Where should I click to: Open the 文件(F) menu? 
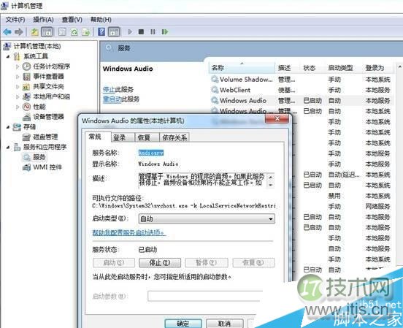click(x=15, y=20)
